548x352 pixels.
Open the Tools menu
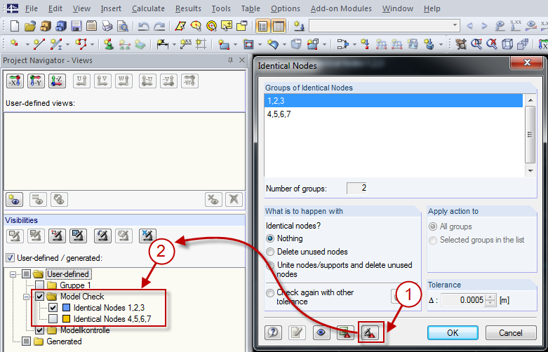click(x=221, y=8)
